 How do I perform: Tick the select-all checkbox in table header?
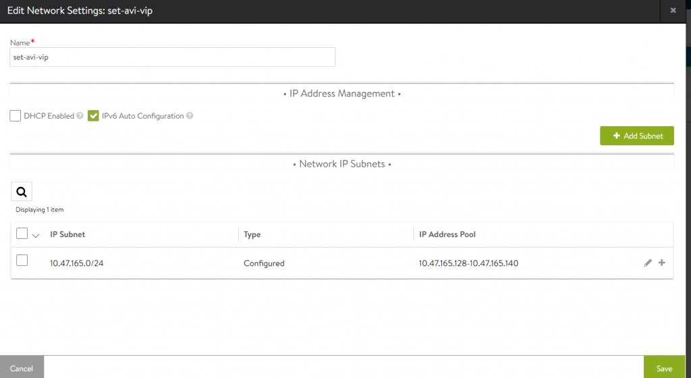click(x=22, y=234)
